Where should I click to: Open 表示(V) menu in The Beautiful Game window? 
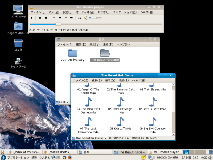pyautogui.click(x=110, y=81)
